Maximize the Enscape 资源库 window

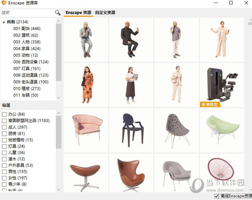tap(231, 3)
